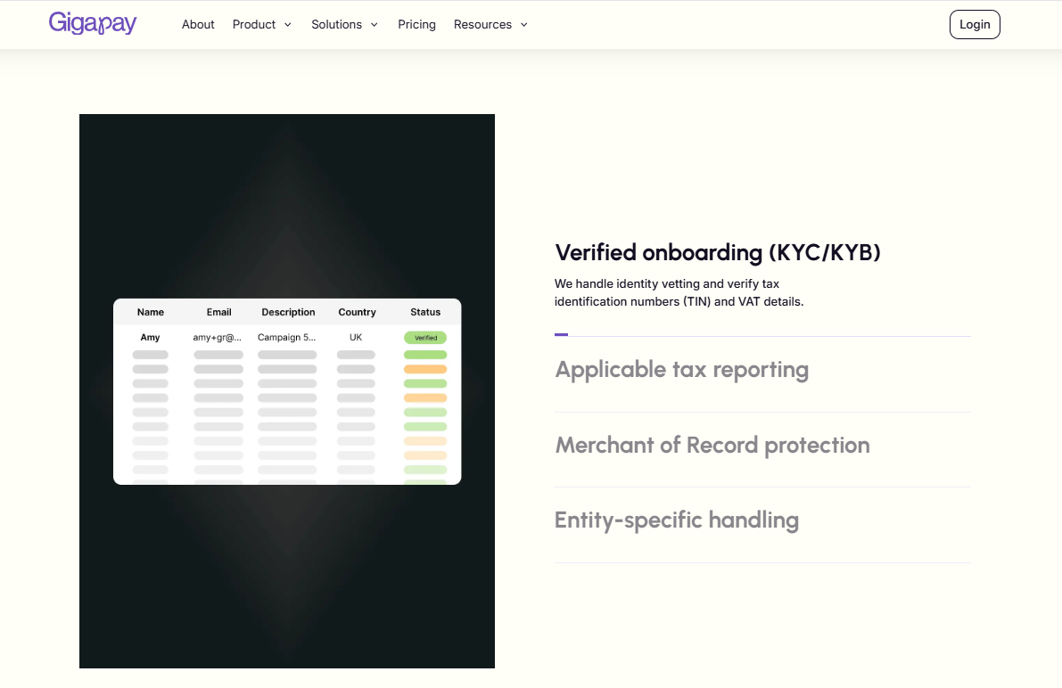Open the Resources menu
The height and width of the screenshot is (688, 1062).
pos(483,24)
